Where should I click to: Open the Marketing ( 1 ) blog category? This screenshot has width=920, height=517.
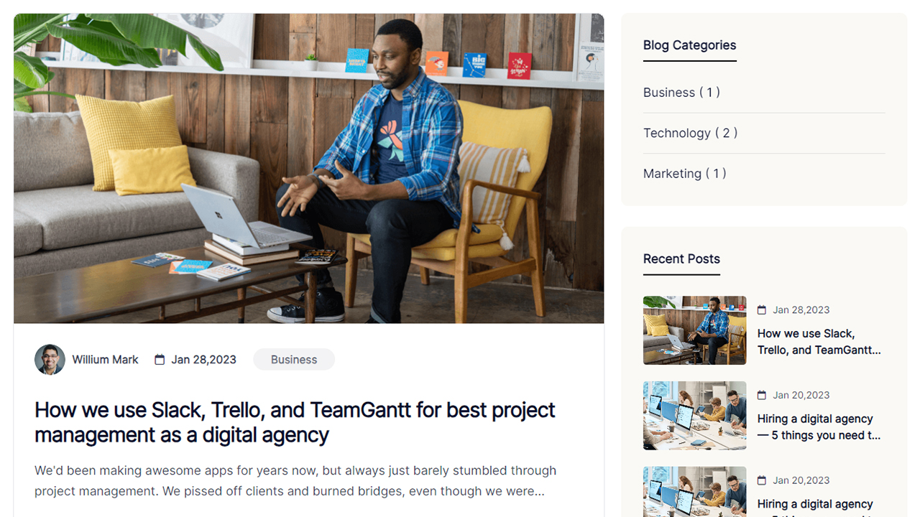click(x=684, y=174)
